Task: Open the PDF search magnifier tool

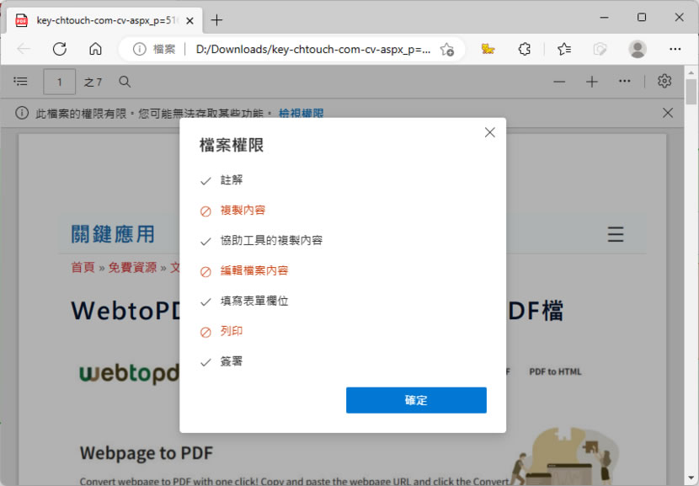Action: [x=125, y=82]
